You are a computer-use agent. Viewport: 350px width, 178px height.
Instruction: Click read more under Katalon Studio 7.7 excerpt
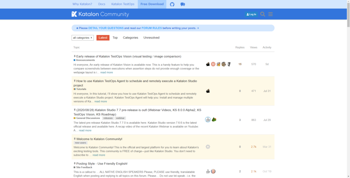click(x=85, y=130)
